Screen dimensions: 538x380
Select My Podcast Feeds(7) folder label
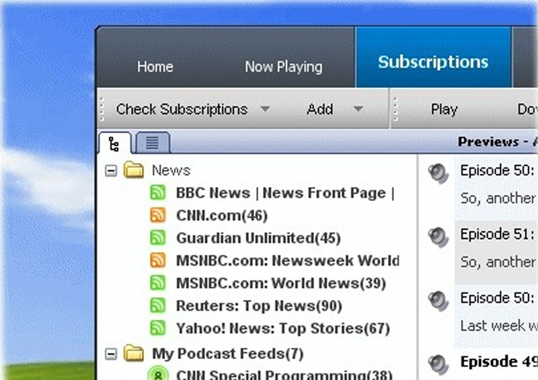228,354
